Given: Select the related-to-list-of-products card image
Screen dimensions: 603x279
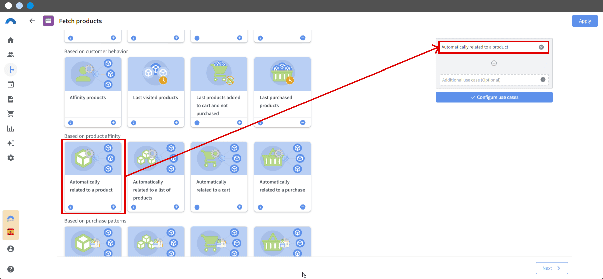Looking at the screenshot, I should (x=156, y=159).
